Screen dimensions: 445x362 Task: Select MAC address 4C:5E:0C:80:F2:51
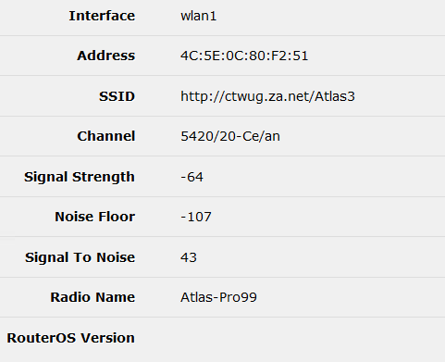coord(244,56)
